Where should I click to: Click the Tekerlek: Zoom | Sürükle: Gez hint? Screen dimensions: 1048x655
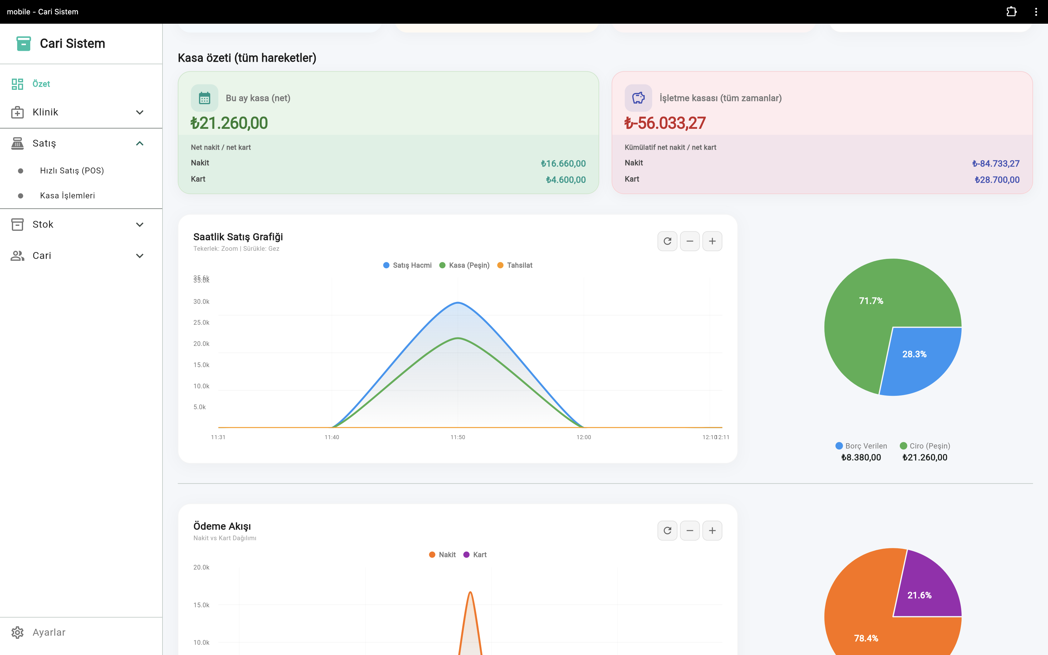pos(236,249)
